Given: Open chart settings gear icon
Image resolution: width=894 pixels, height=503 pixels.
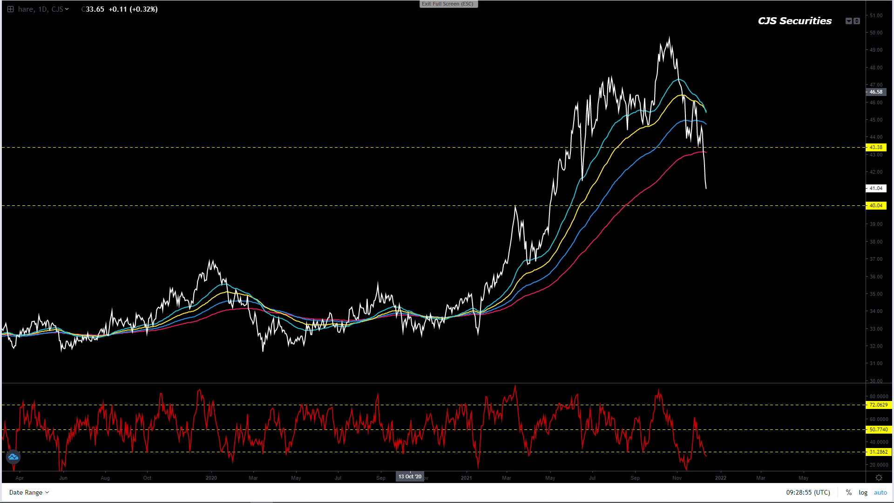Looking at the screenshot, I should 879,478.
